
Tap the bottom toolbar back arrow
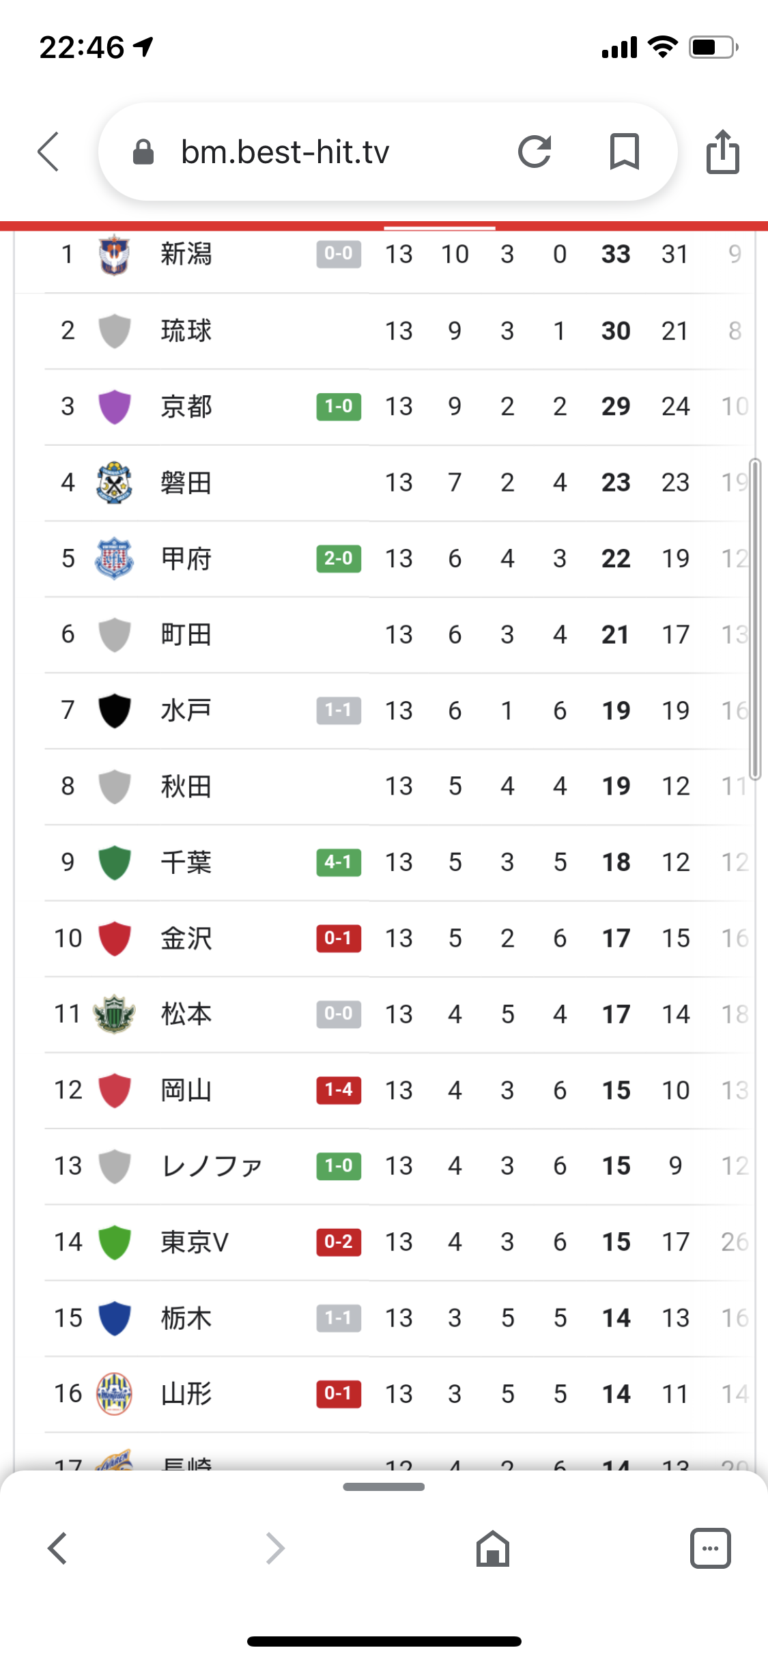tap(58, 1548)
